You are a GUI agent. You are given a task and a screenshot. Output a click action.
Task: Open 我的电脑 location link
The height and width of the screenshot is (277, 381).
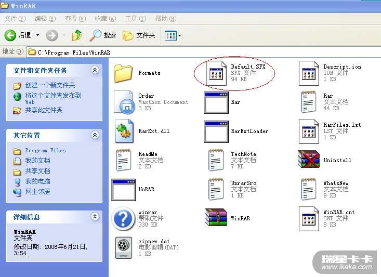click(x=37, y=181)
